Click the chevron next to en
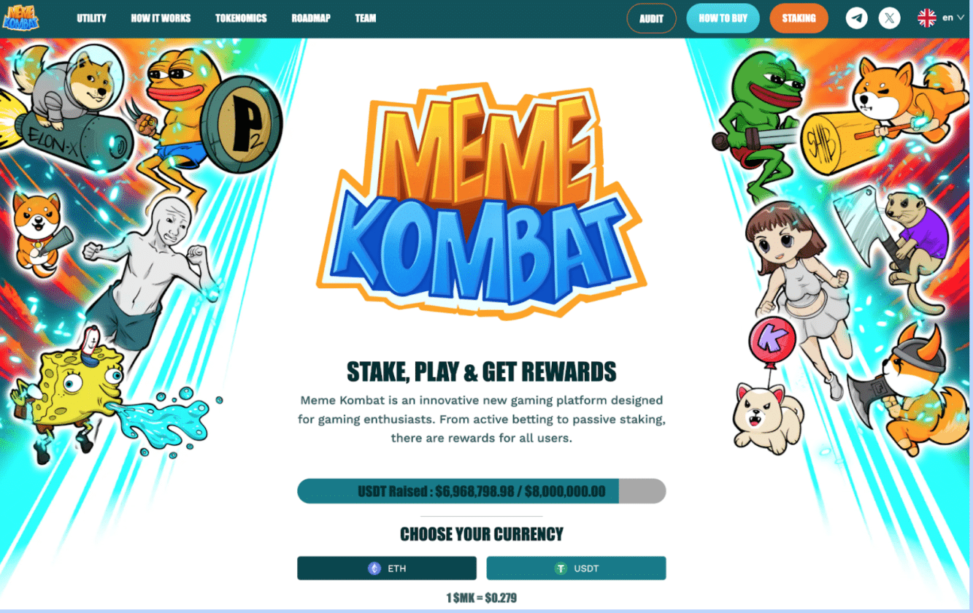The image size is (973, 613). (x=961, y=18)
